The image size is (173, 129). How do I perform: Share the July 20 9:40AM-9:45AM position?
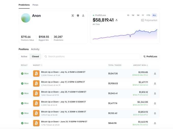(155, 93)
